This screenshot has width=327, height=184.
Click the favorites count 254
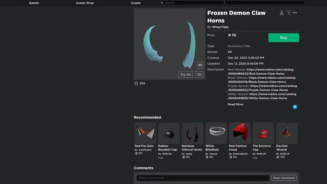click(142, 83)
